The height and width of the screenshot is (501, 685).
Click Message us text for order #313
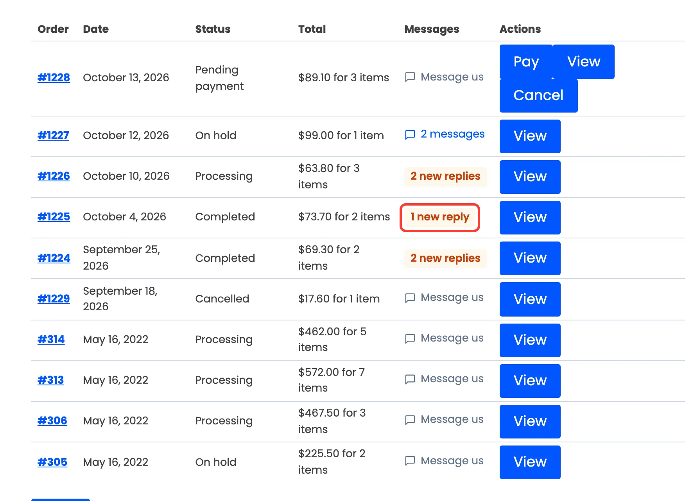tap(452, 379)
